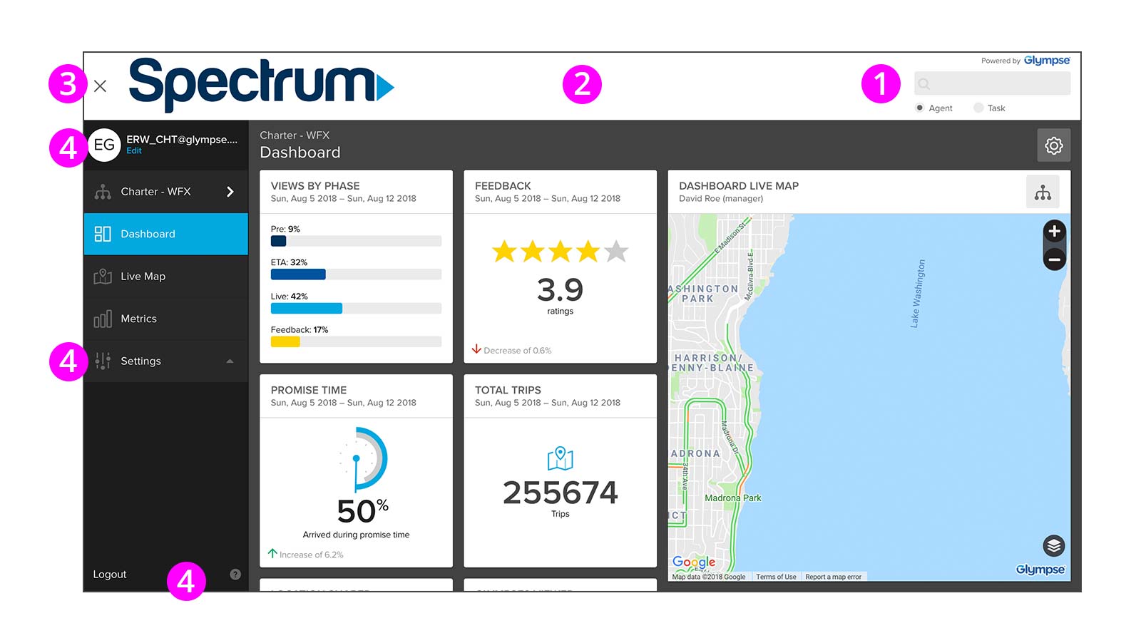Click the Settings sliders icon
1141x643 pixels.
103,361
